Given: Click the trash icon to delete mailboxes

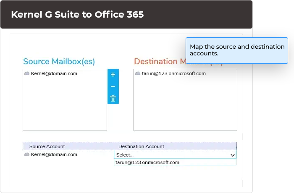Looking at the screenshot, I should (113, 99).
